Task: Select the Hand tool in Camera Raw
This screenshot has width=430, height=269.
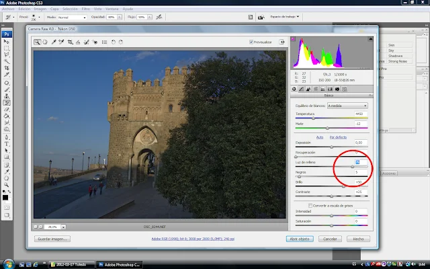Action: (45, 42)
